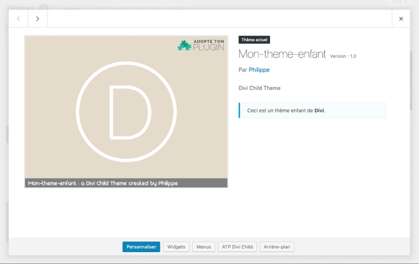Open the Menus button
This screenshot has width=419, height=264.
point(204,247)
